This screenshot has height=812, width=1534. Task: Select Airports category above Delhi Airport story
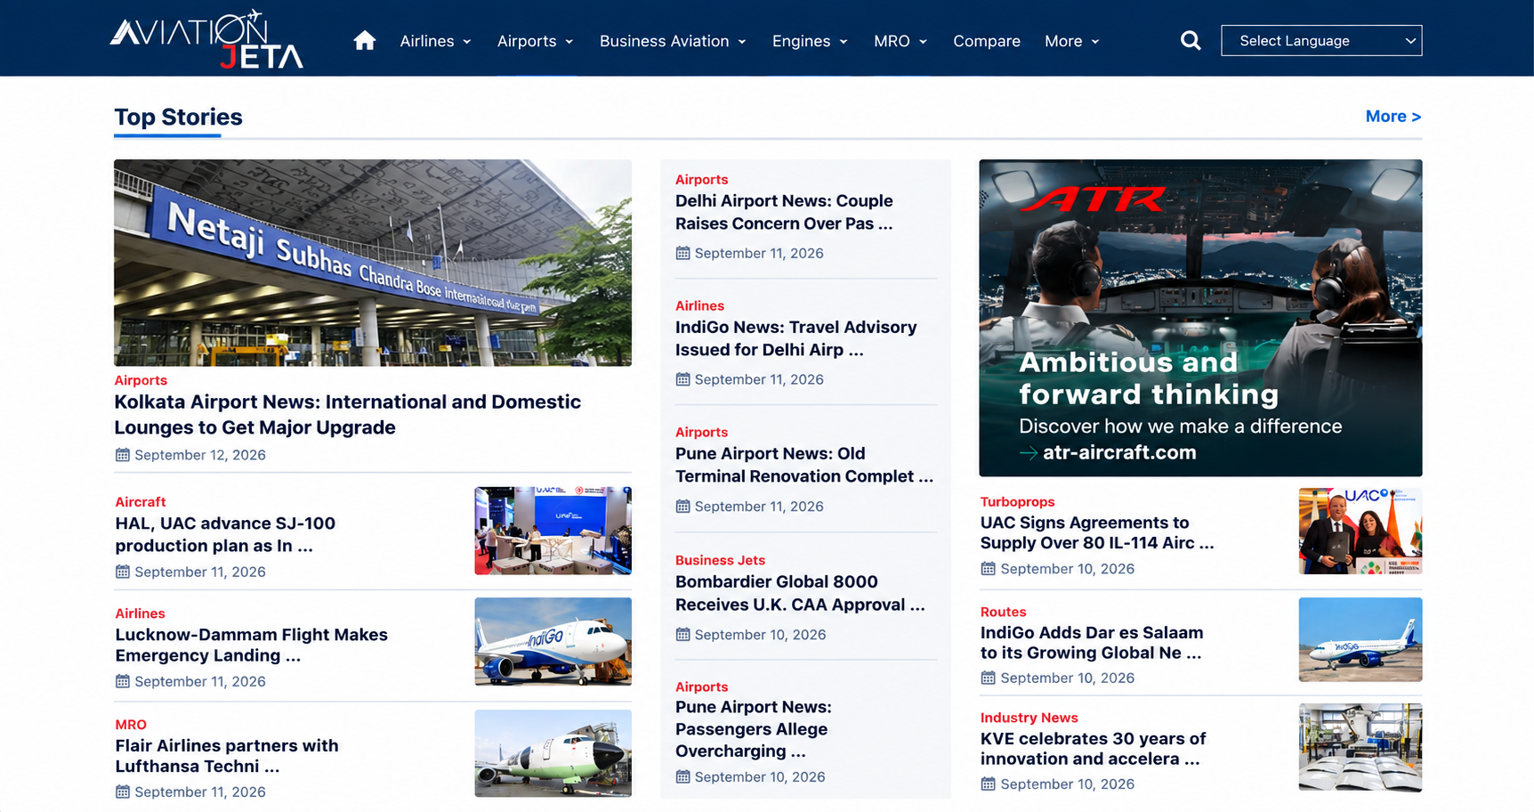[701, 180]
